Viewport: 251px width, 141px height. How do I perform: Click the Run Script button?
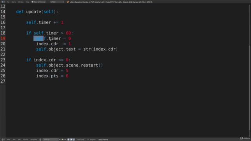pyautogui.click(x=81, y=139)
